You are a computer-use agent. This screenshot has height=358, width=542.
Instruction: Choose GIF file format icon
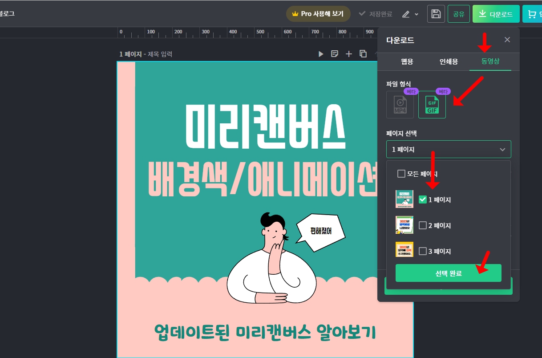432,105
